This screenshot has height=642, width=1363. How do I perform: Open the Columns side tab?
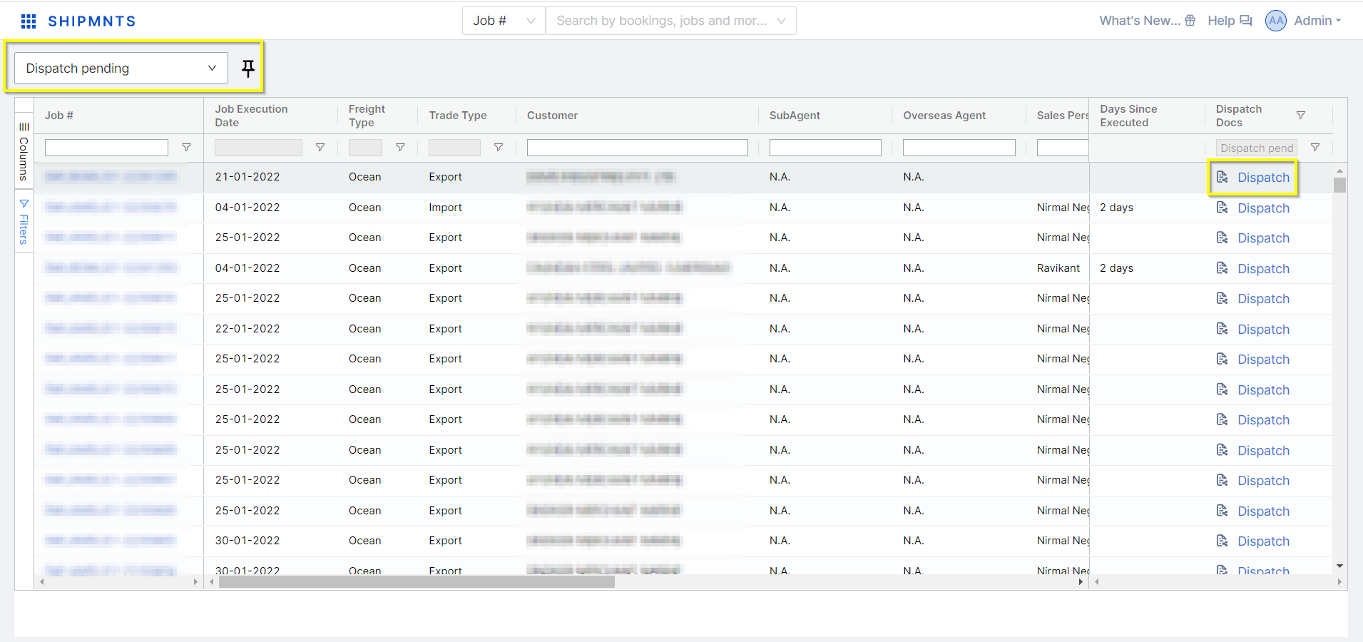click(24, 151)
